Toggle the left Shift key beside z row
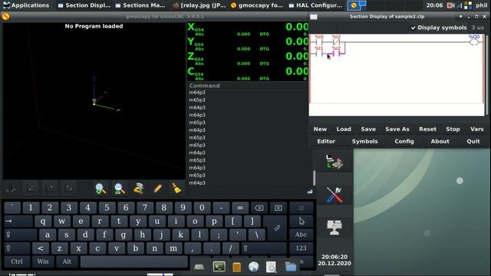 tap(17, 248)
